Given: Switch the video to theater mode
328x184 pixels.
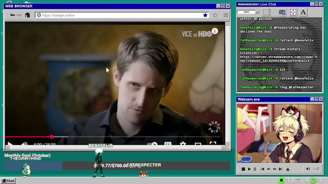Looking at the screenshot, I should click(x=198, y=144).
